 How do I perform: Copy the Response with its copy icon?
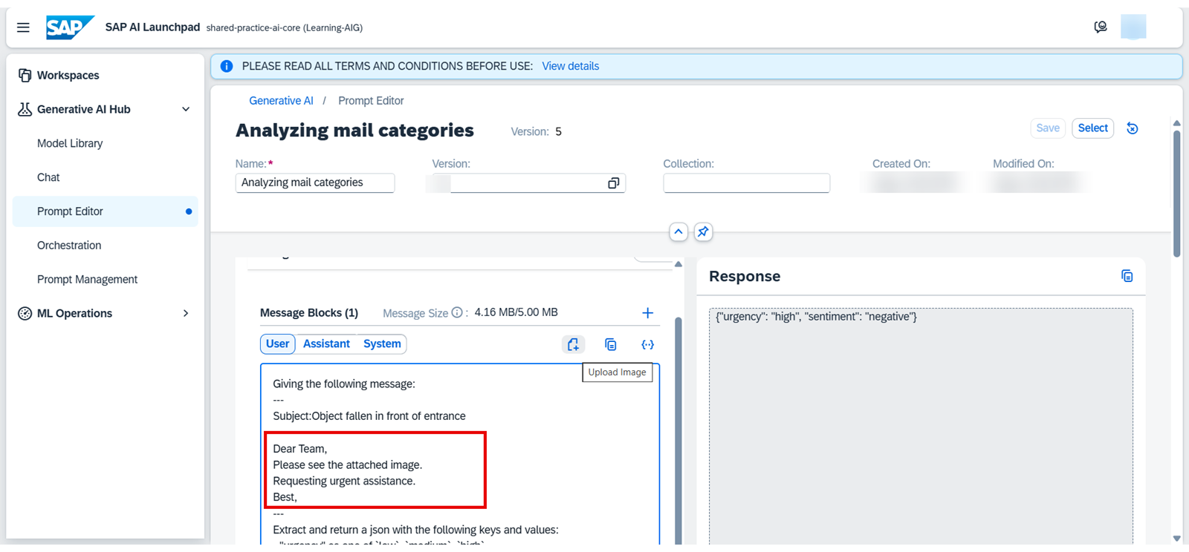[1127, 276]
